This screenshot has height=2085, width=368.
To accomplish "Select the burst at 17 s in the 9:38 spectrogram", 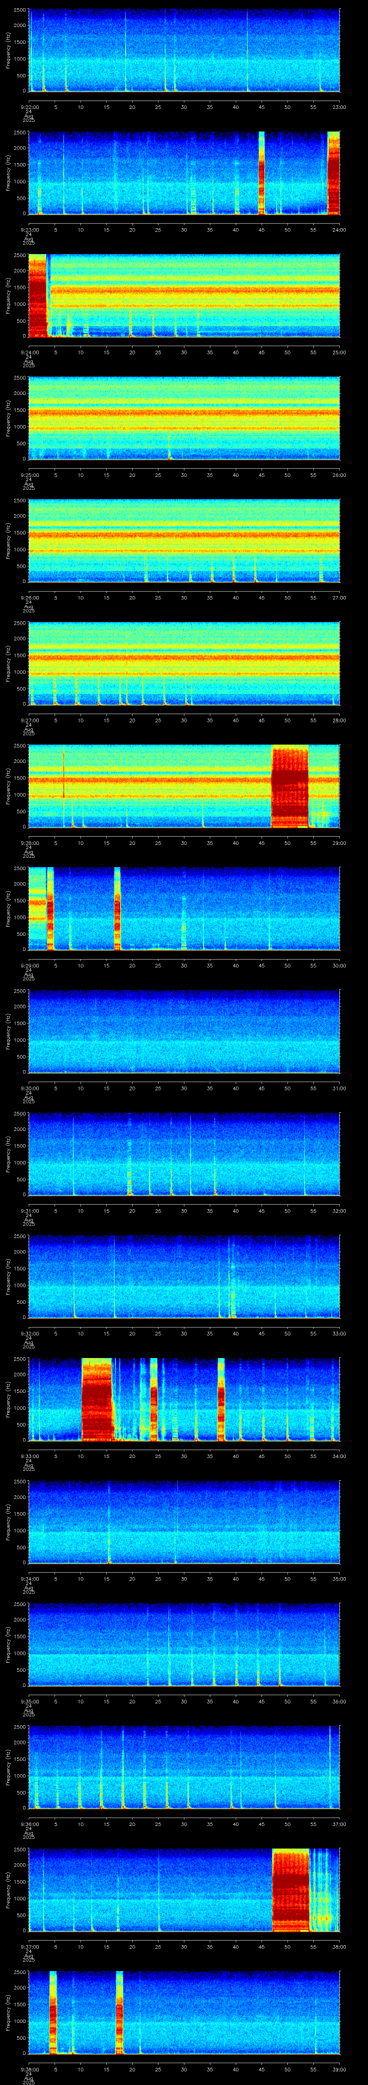I will [x=120, y=2012].
